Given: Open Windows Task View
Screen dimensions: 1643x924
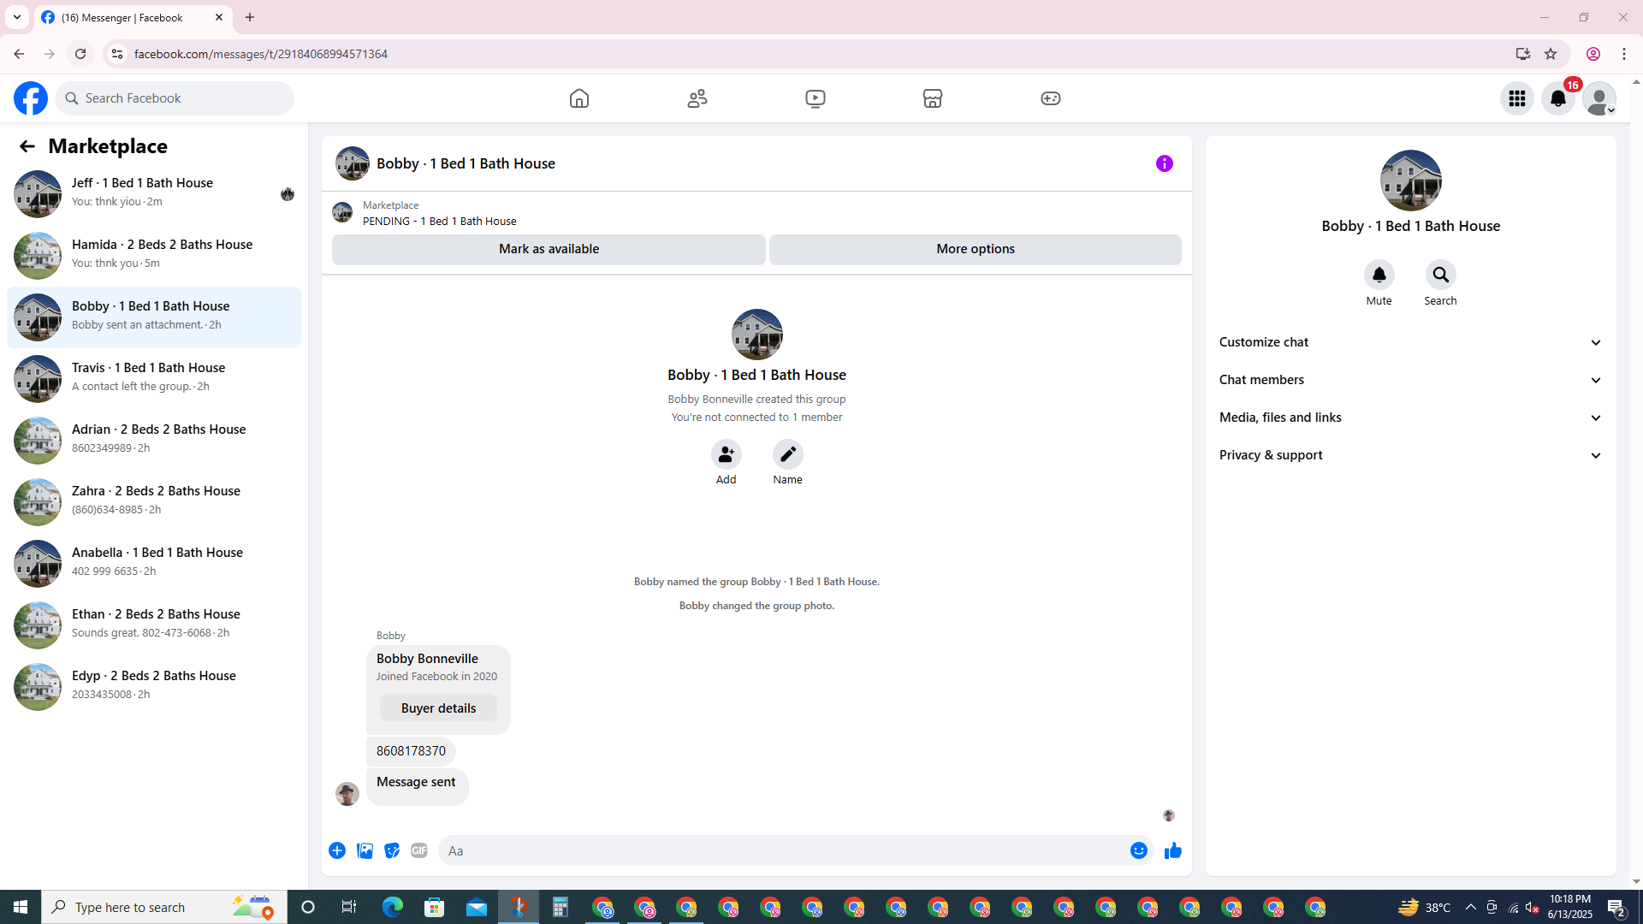Looking at the screenshot, I should (349, 907).
